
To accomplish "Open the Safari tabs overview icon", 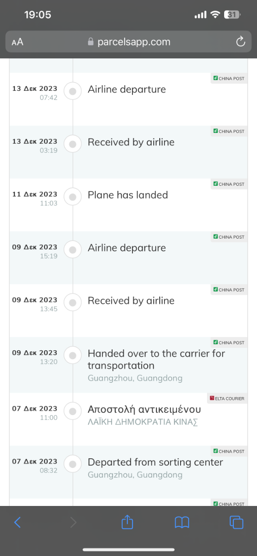I will click(237, 522).
